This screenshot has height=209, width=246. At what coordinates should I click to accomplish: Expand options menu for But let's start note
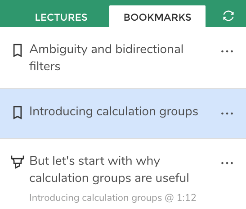(x=227, y=163)
